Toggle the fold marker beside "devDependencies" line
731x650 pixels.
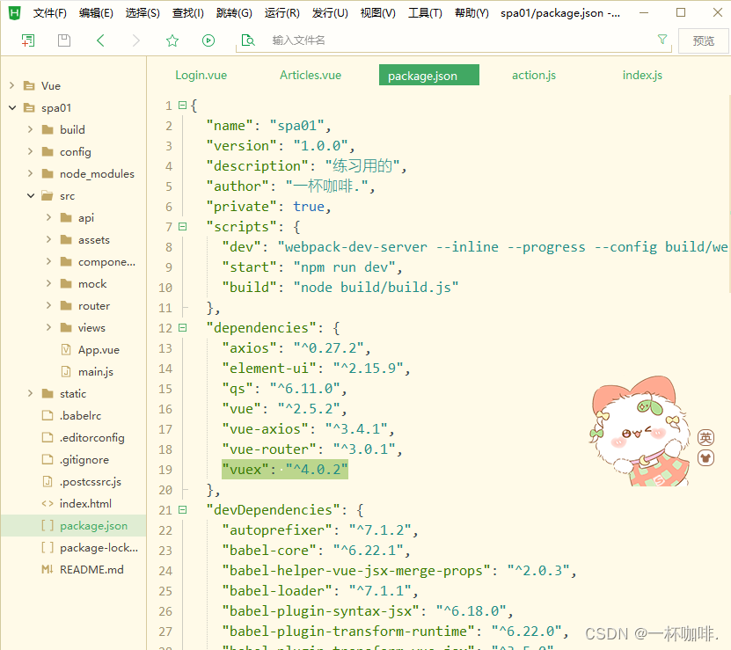tap(182, 509)
